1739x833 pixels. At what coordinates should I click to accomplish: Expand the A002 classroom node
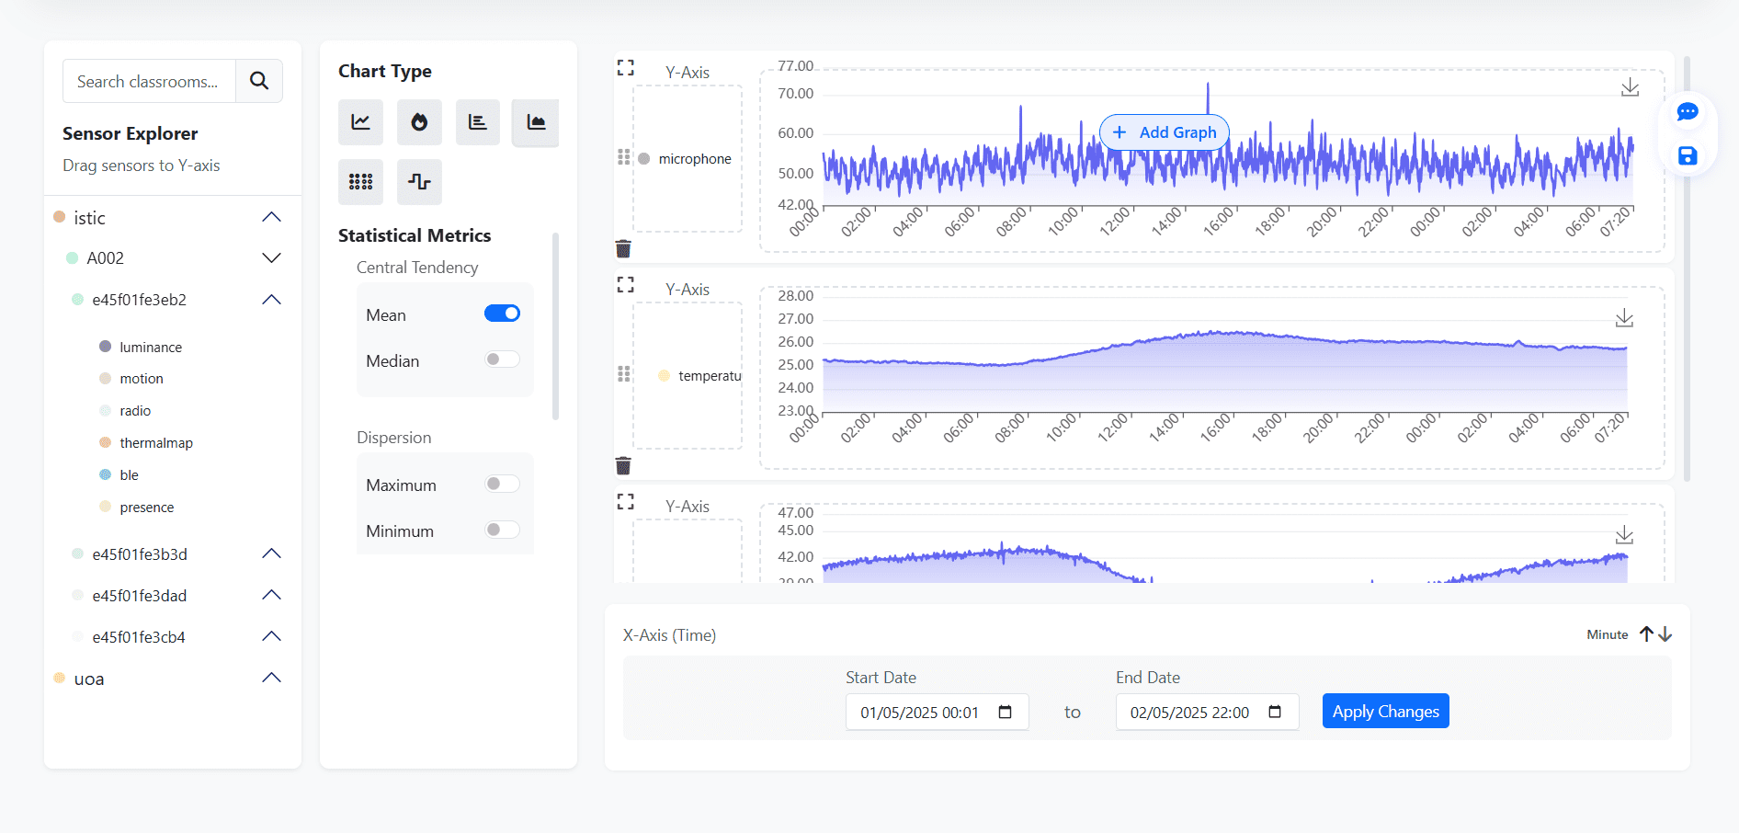pyautogui.click(x=271, y=258)
